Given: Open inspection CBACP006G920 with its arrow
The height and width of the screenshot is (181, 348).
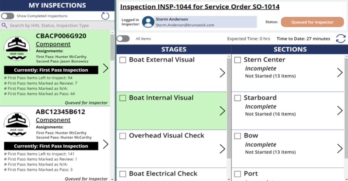Looking at the screenshot, I should (x=106, y=68).
